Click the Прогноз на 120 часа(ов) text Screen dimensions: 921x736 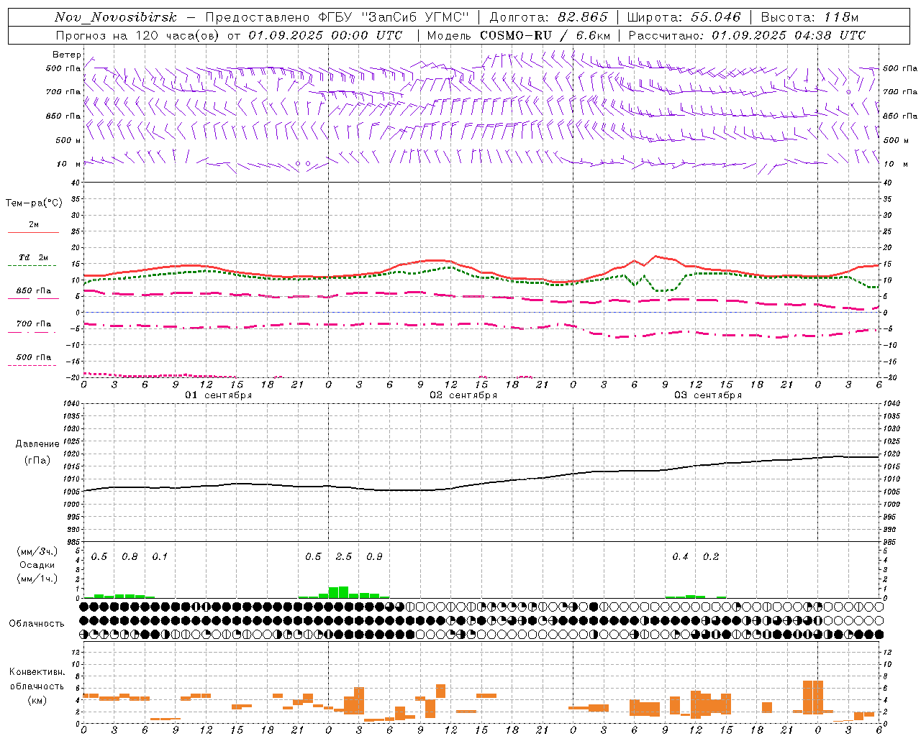click(138, 35)
